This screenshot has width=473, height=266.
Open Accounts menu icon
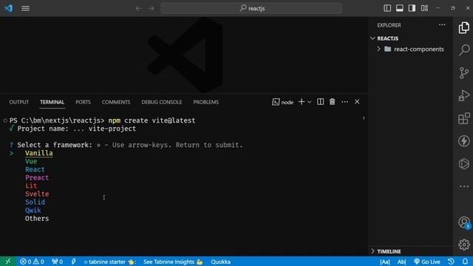click(464, 222)
